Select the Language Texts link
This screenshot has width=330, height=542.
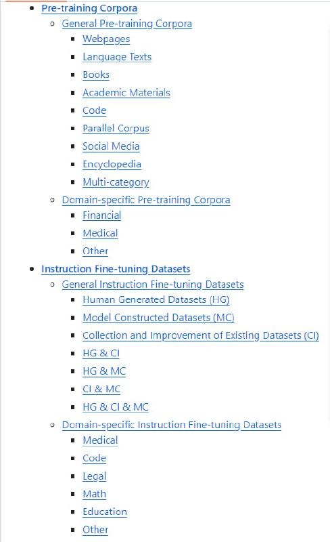click(x=117, y=57)
